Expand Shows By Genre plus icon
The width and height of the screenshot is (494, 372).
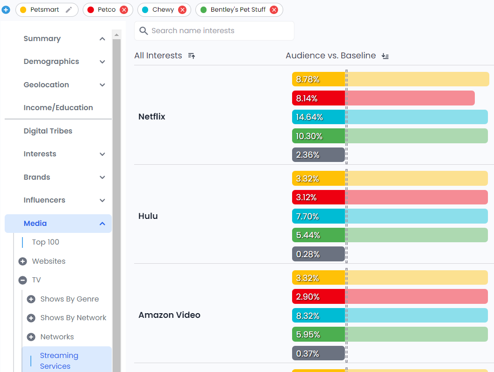click(x=31, y=299)
